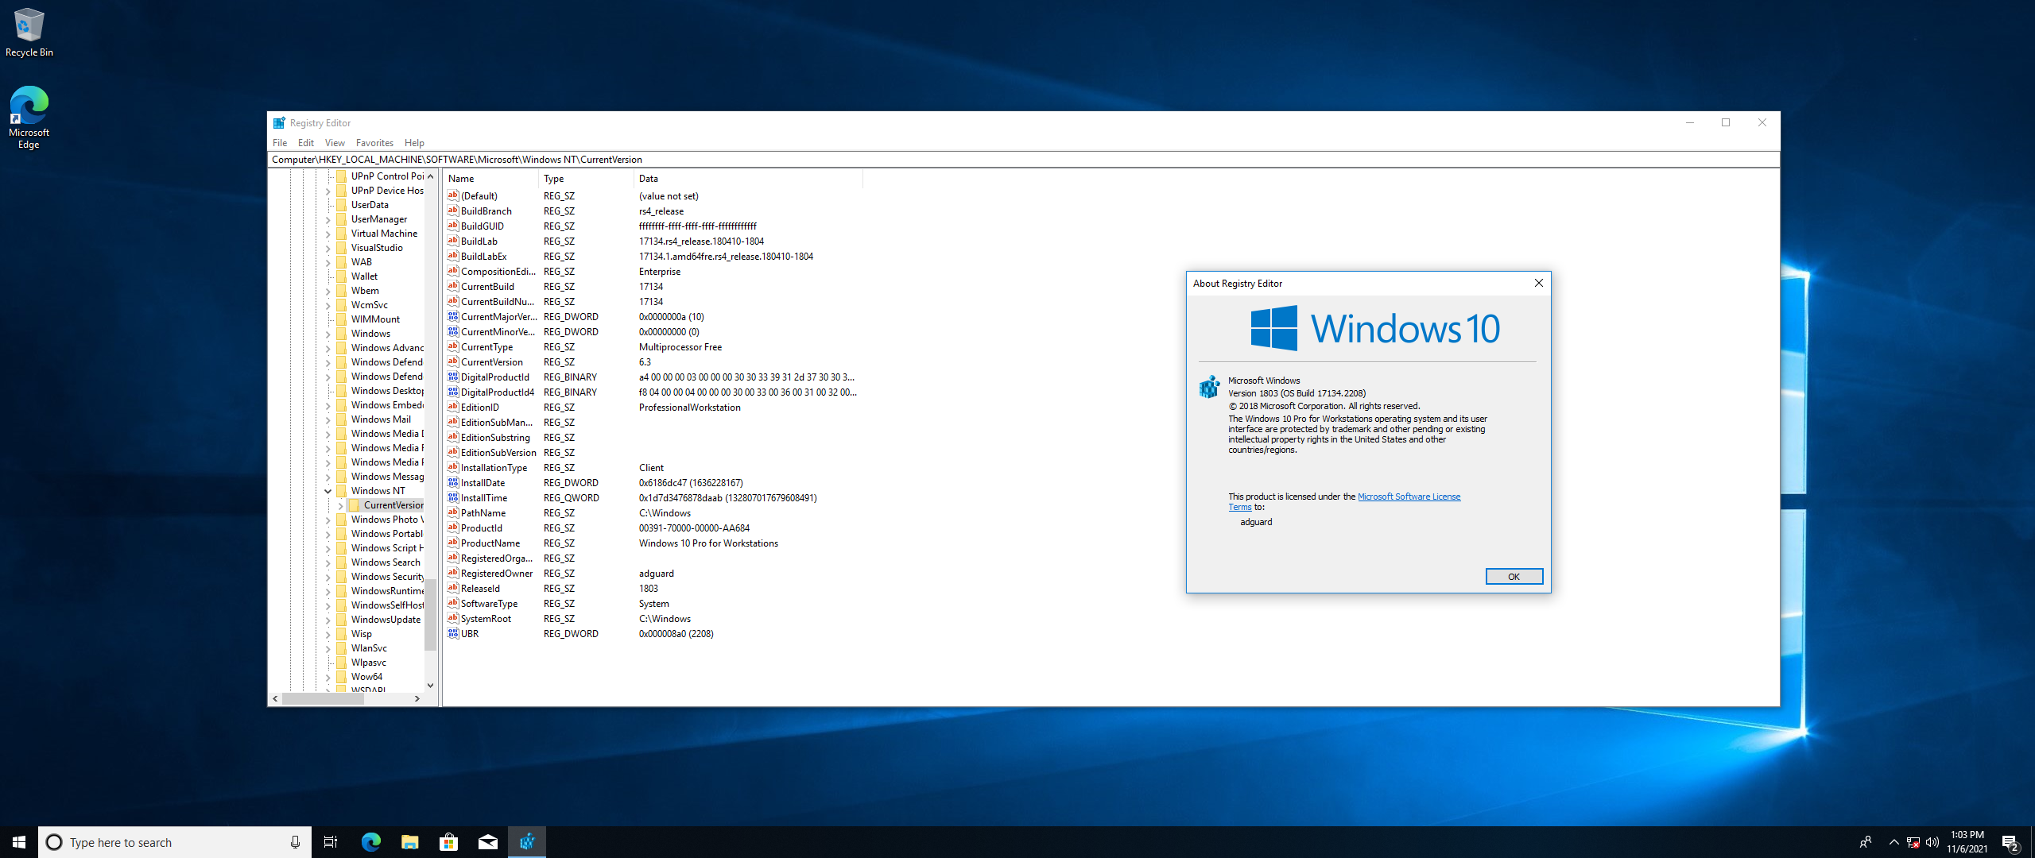
Task: Click the CurrentMajorVersionNumber DWORD icon
Action: tap(452, 316)
